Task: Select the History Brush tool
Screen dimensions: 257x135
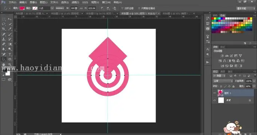Action: pyautogui.click(x=10, y=39)
